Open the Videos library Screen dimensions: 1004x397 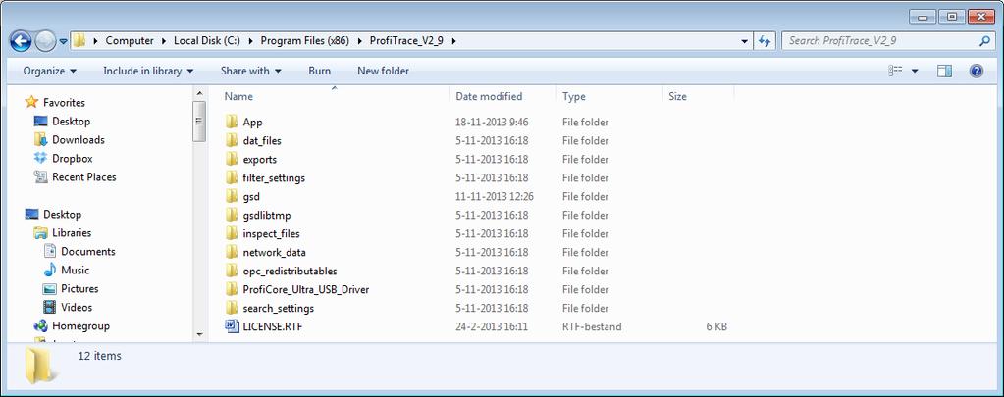(77, 307)
